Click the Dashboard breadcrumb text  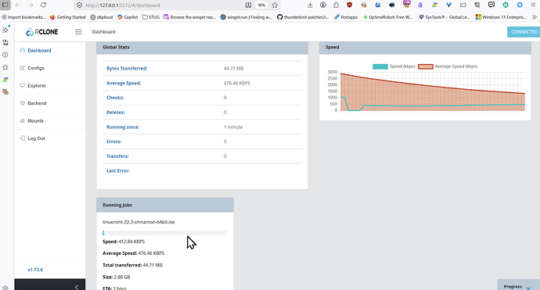[x=103, y=31]
